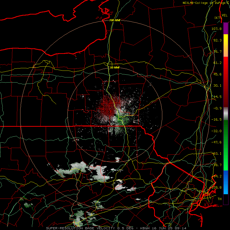
Task: Click the [KT] units label
Action: click(218, 18)
